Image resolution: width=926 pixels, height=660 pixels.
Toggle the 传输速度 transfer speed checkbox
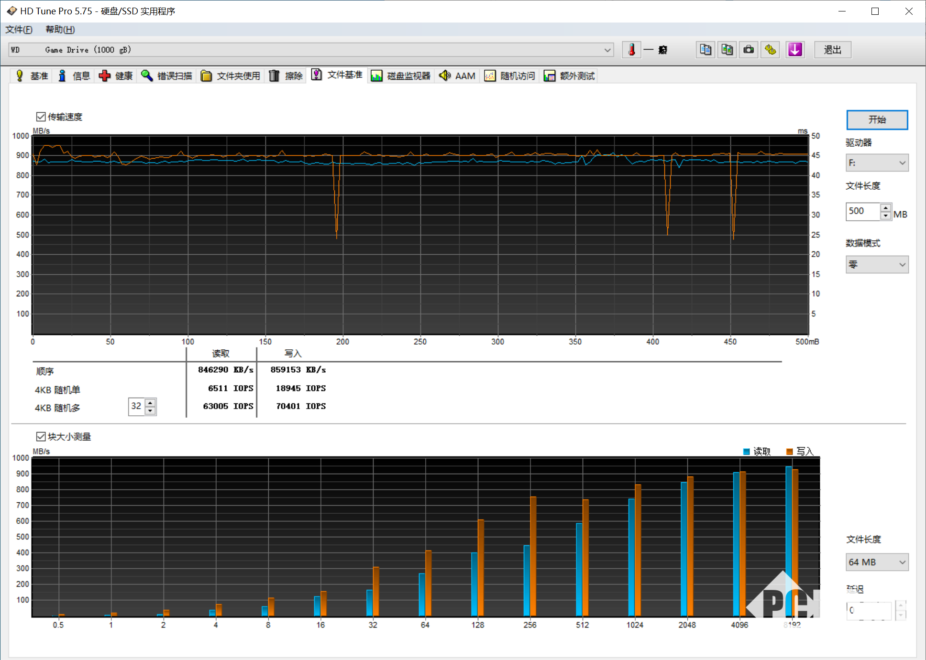[41, 117]
